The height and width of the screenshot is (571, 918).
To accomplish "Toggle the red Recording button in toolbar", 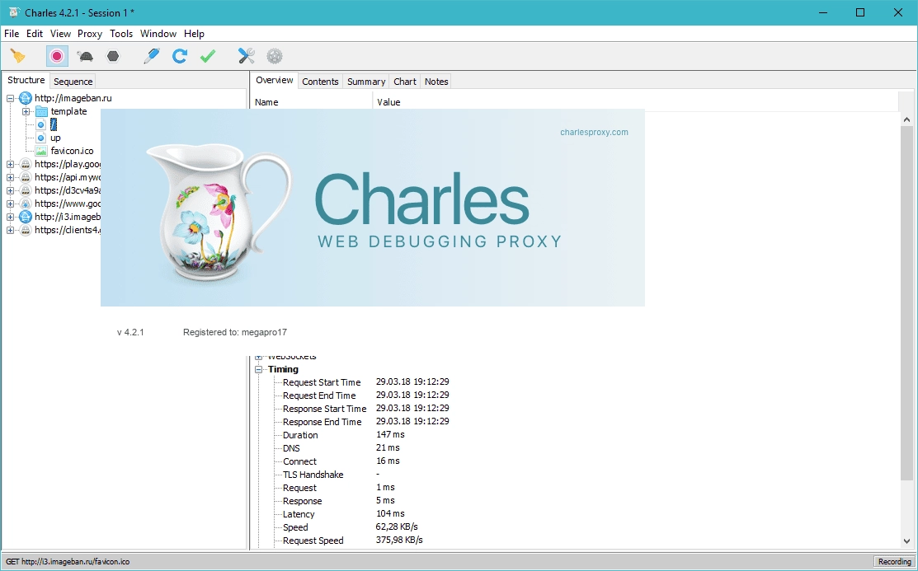I will pos(57,56).
